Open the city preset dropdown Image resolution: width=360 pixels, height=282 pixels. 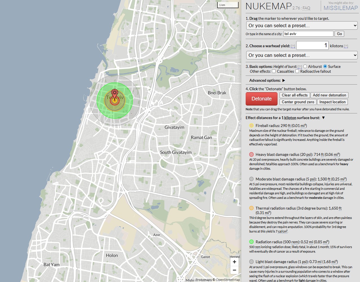(302, 25)
